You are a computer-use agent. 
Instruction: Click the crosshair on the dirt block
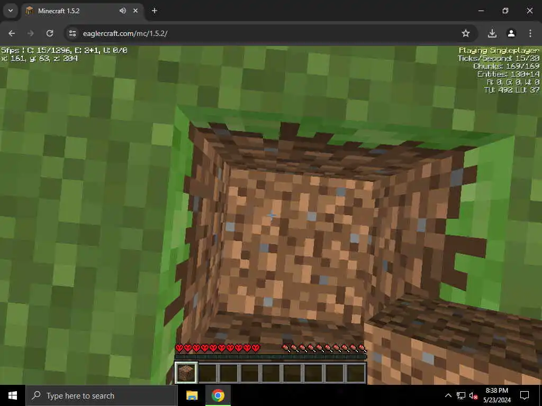272,216
